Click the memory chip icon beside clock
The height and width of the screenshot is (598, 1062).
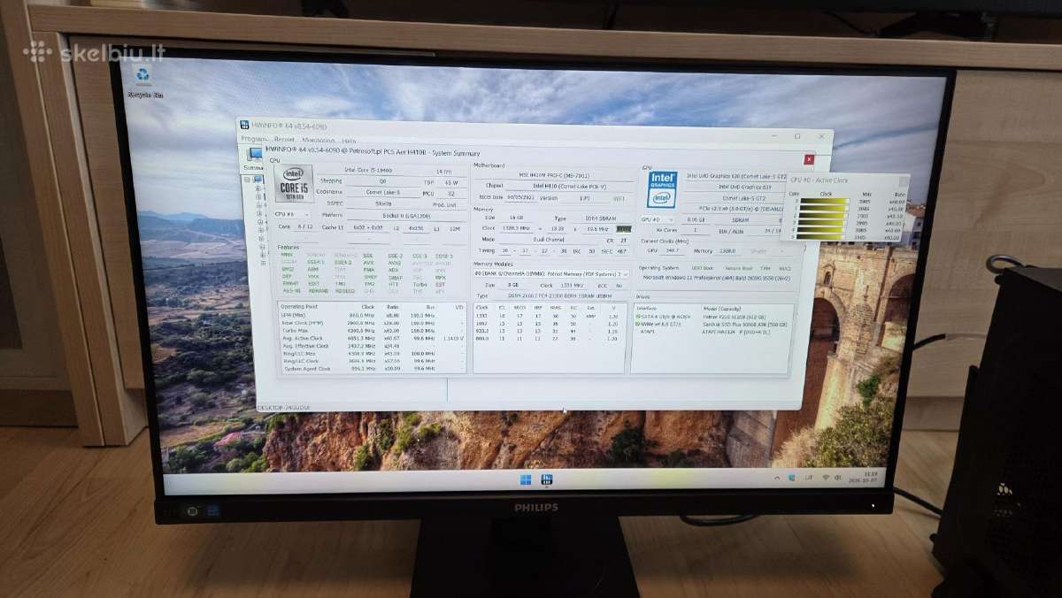(x=624, y=228)
